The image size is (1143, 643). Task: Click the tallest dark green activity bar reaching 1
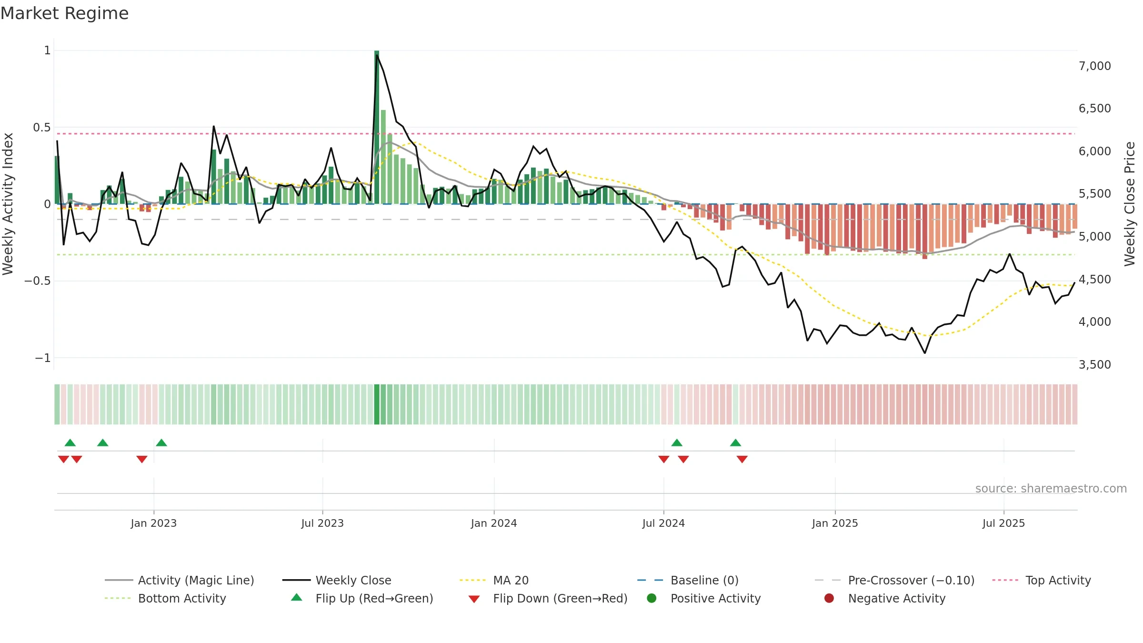377,127
